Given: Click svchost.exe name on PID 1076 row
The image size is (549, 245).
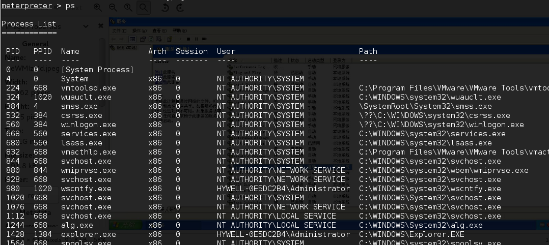Looking at the screenshot, I should point(86,206).
